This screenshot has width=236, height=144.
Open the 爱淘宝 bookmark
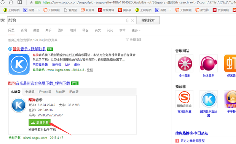click(x=70, y=10)
